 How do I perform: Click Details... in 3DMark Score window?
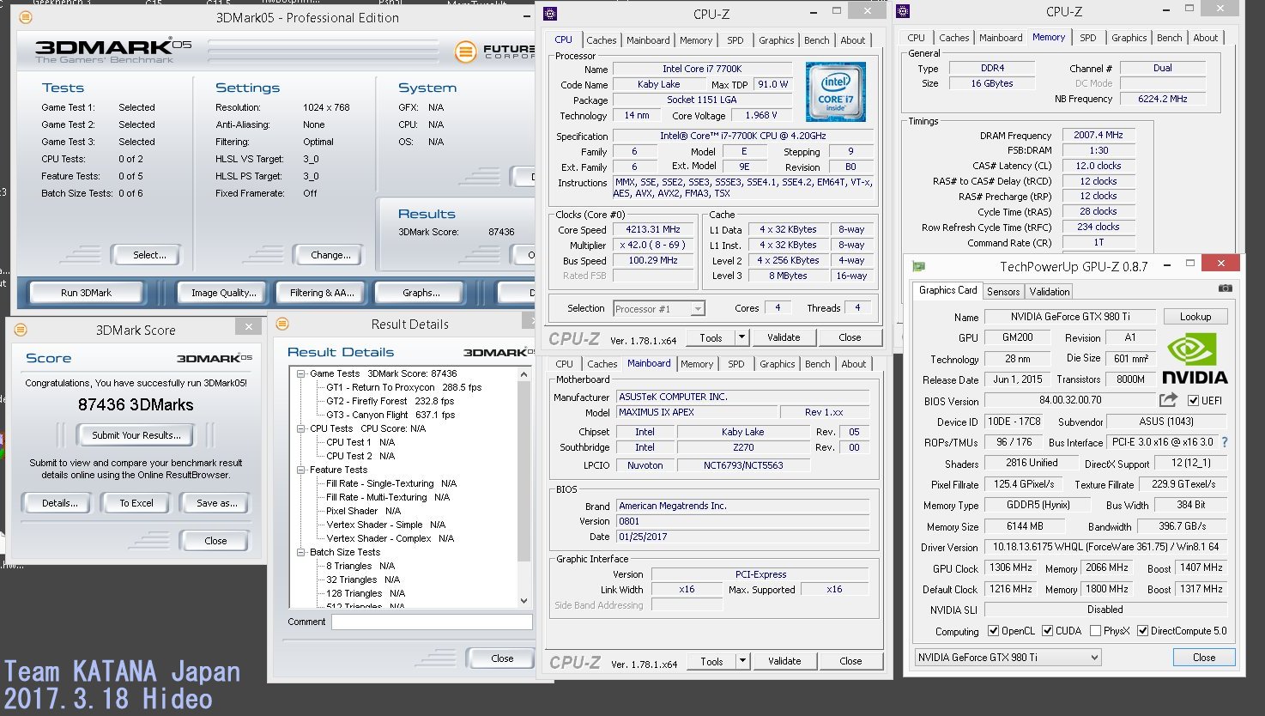tap(60, 503)
